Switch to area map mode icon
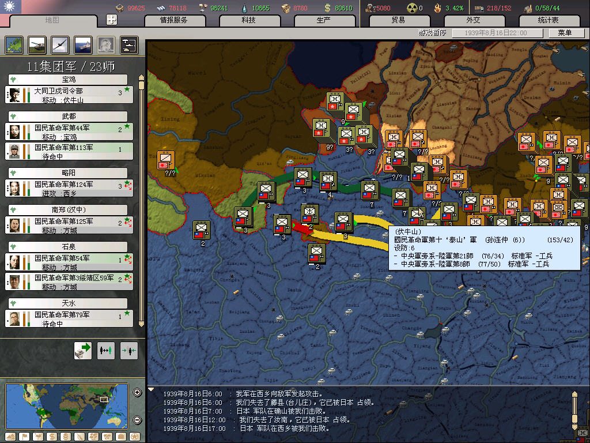590x443 pixels. pyautogui.click(x=107, y=437)
